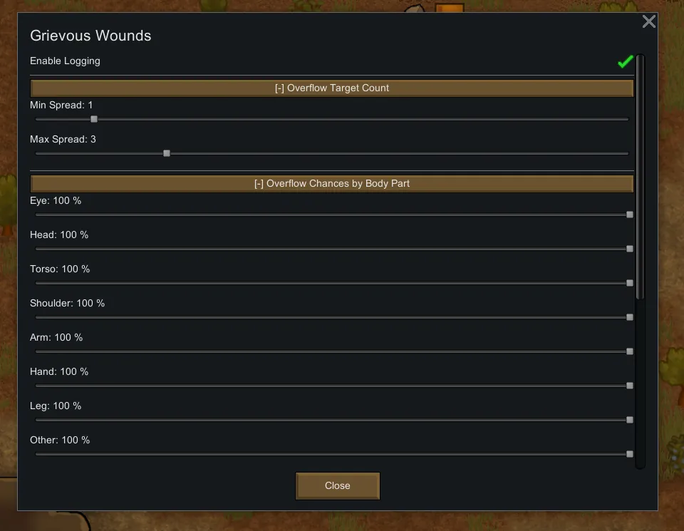The width and height of the screenshot is (684, 531).
Task: Collapse the Overflow Target Count section
Action: click(x=332, y=88)
